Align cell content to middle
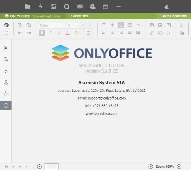Screen dimensions: 191x170 point(112,25)
